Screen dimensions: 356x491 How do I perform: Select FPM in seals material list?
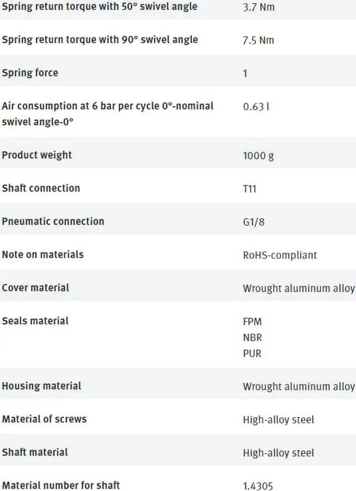tap(252, 322)
